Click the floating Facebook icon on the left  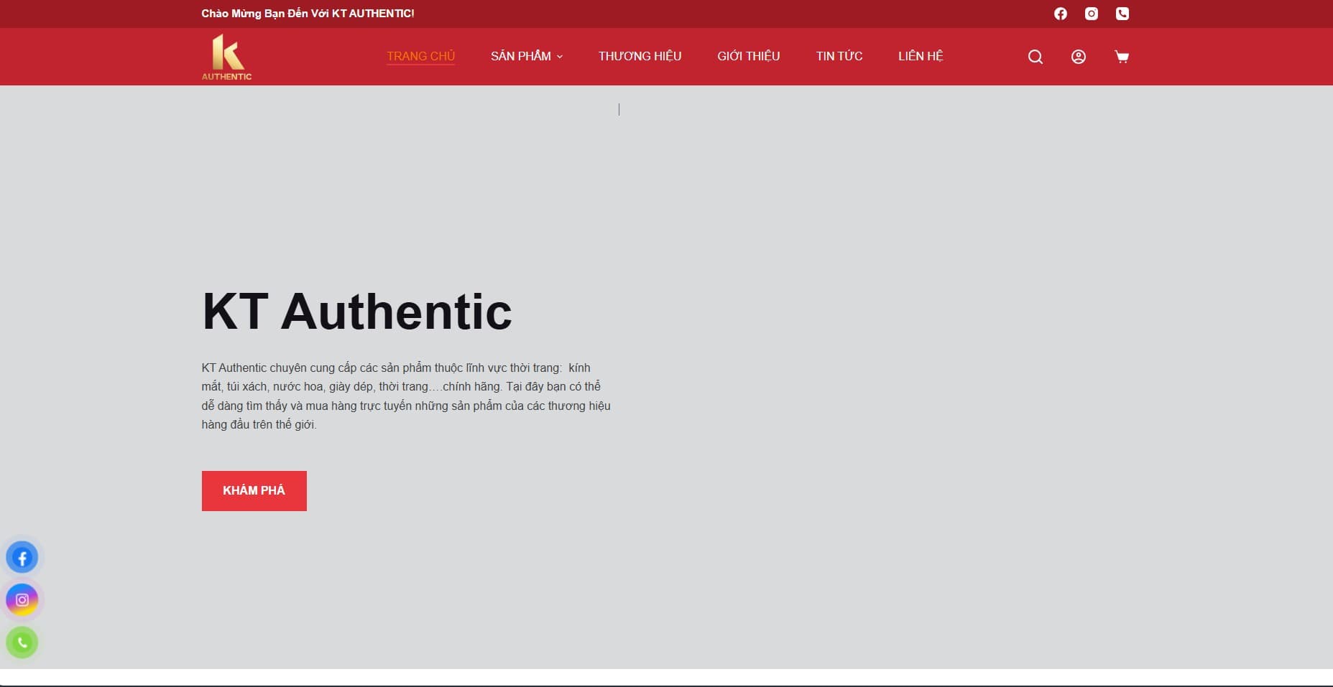tap(22, 557)
